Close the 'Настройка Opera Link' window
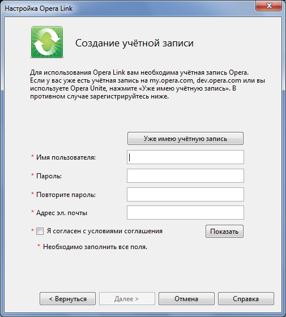The image size is (286, 317). 269,6
